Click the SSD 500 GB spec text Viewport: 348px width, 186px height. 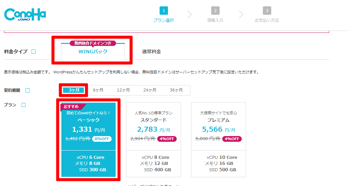(223, 170)
